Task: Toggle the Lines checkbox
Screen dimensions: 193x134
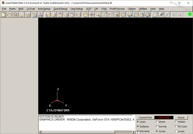Action: tap(138, 122)
